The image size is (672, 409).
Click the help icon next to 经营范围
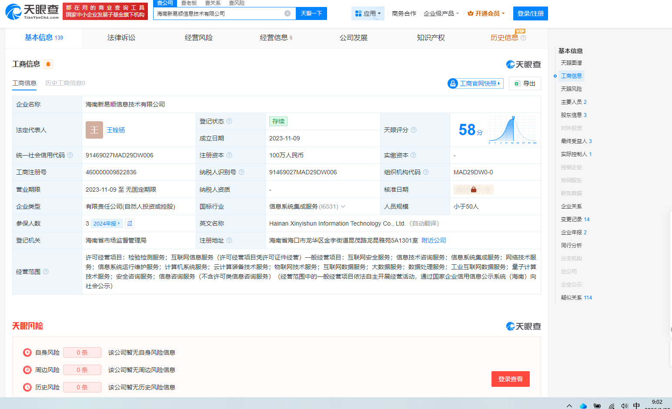46,272
